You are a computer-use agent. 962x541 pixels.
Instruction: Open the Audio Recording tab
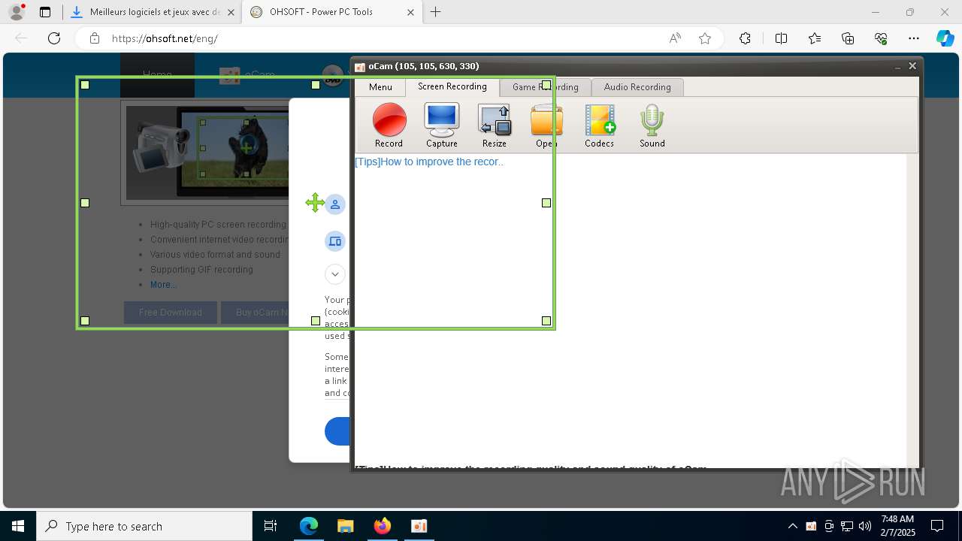point(637,87)
